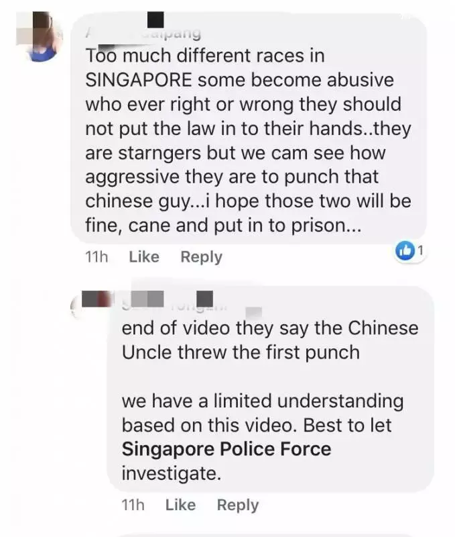Click the word SINGAPORE in first comment
The image size is (455, 537).
point(139,80)
